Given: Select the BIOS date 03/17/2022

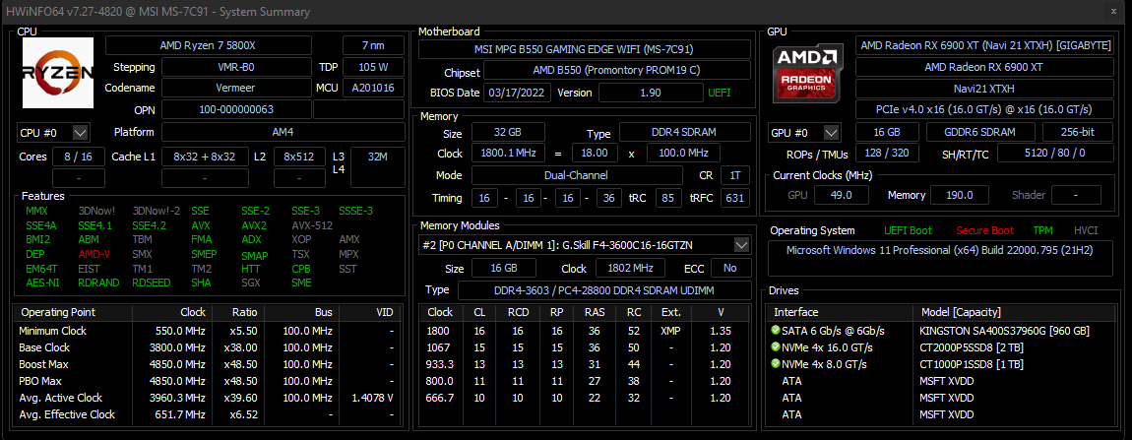Looking at the screenshot, I should tap(518, 93).
